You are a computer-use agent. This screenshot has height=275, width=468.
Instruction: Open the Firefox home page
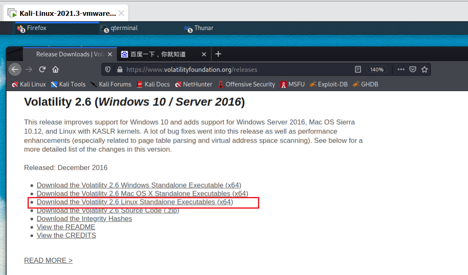(x=56, y=70)
